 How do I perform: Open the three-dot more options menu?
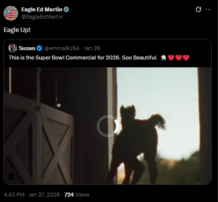pos(208,9)
